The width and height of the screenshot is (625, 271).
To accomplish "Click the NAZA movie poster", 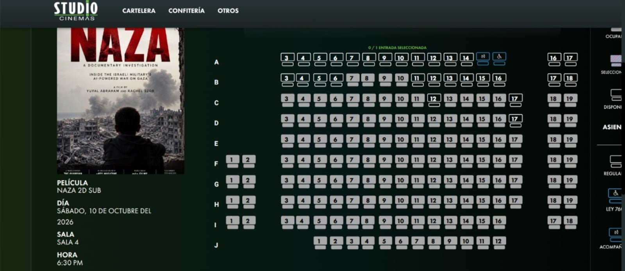I will [120, 101].
